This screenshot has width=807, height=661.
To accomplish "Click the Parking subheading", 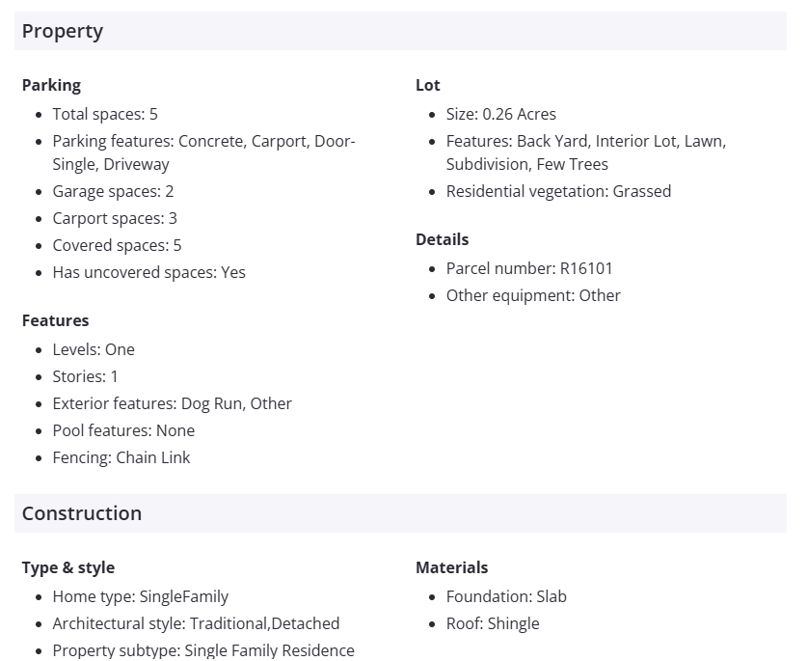I will [51, 85].
